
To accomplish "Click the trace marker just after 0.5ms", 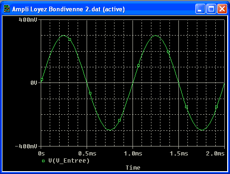I will pyautogui.click(x=90, y=93).
